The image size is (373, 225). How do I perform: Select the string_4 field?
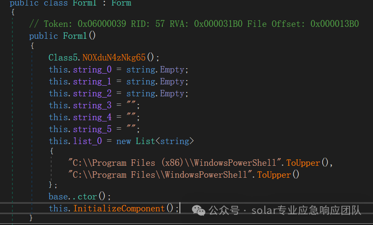click(93, 117)
